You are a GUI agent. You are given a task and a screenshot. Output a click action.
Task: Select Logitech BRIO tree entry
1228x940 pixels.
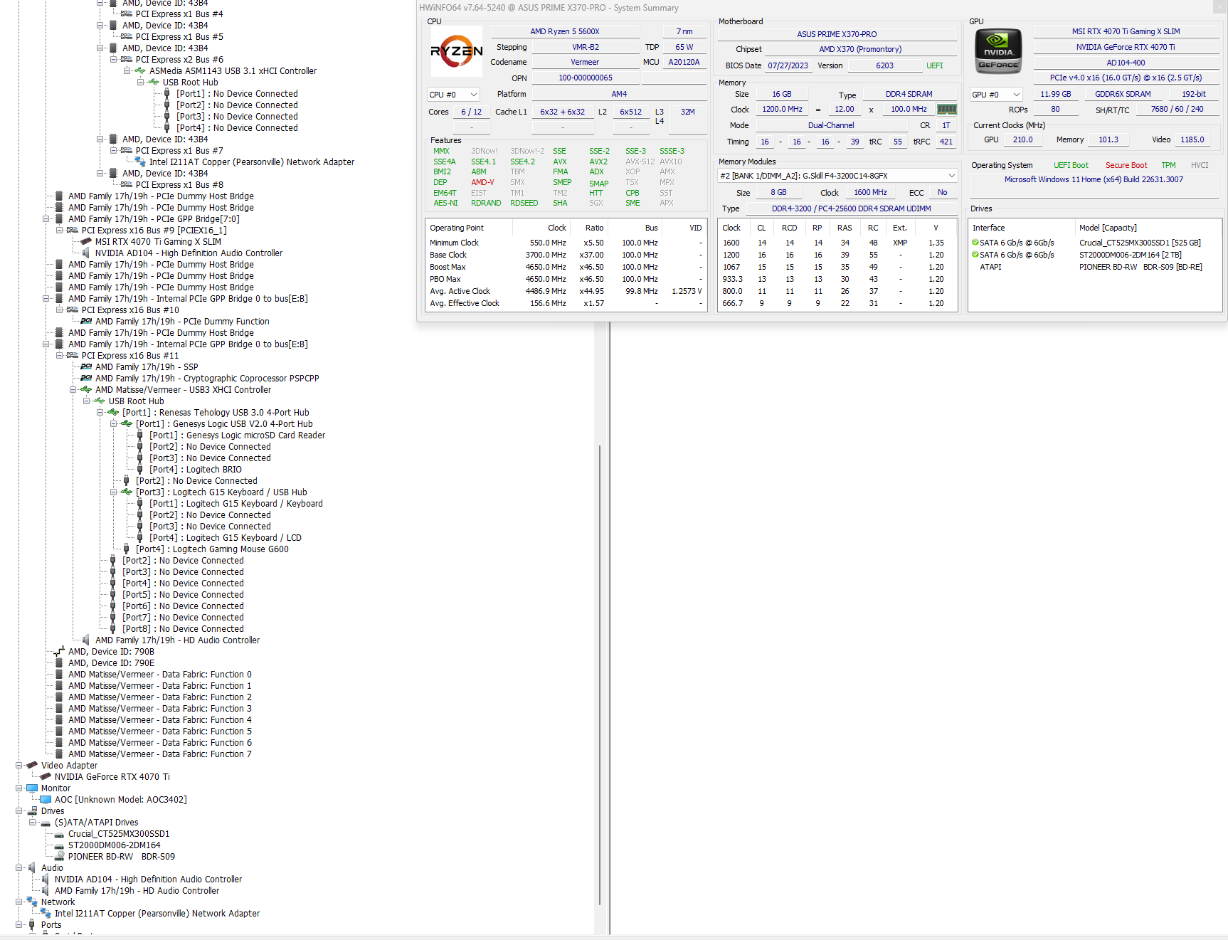(196, 470)
